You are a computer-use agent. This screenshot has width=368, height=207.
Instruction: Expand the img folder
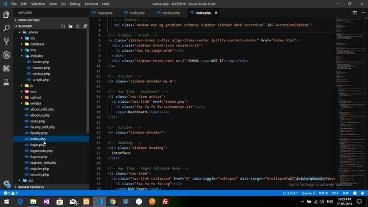(x=33, y=50)
